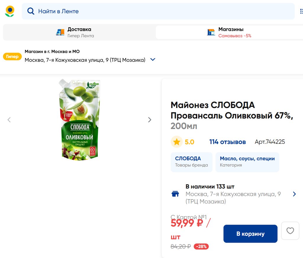The width and height of the screenshot is (303, 258).
Task: Show previous product image
Action: tap(9, 120)
